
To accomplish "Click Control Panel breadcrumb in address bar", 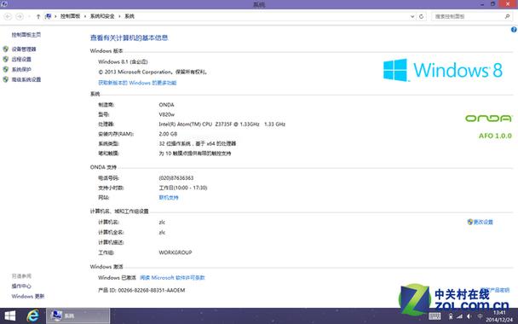I will click(x=70, y=16).
